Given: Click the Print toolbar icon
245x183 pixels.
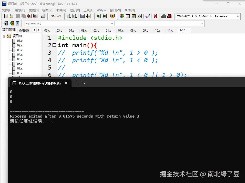Looking at the screenshot, I should 43,16.
